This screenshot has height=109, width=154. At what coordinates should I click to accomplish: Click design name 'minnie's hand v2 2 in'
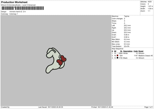[x=17, y=12]
